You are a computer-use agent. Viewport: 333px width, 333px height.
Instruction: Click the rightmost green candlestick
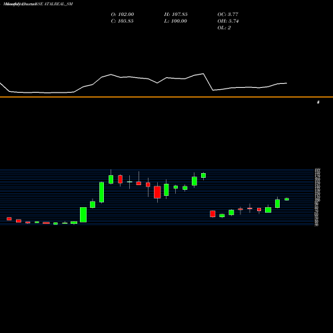[x=287, y=199]
